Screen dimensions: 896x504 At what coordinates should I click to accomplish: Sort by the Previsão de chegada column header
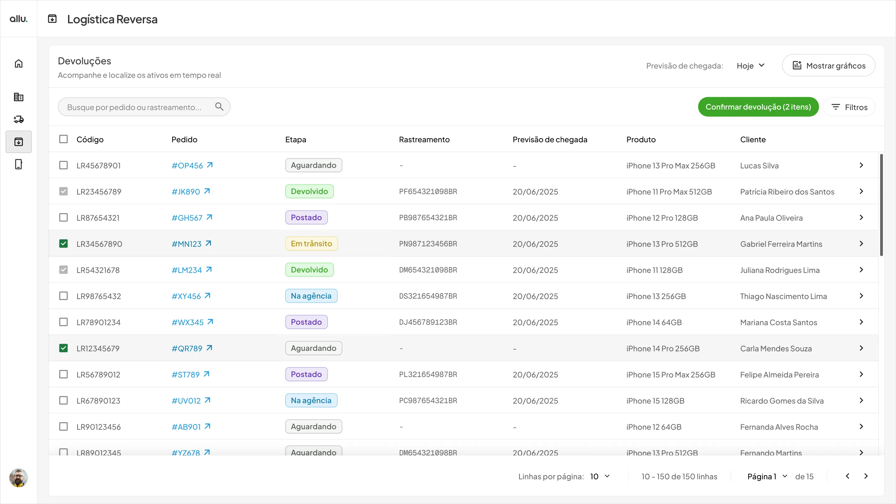[x=550, y=139]
